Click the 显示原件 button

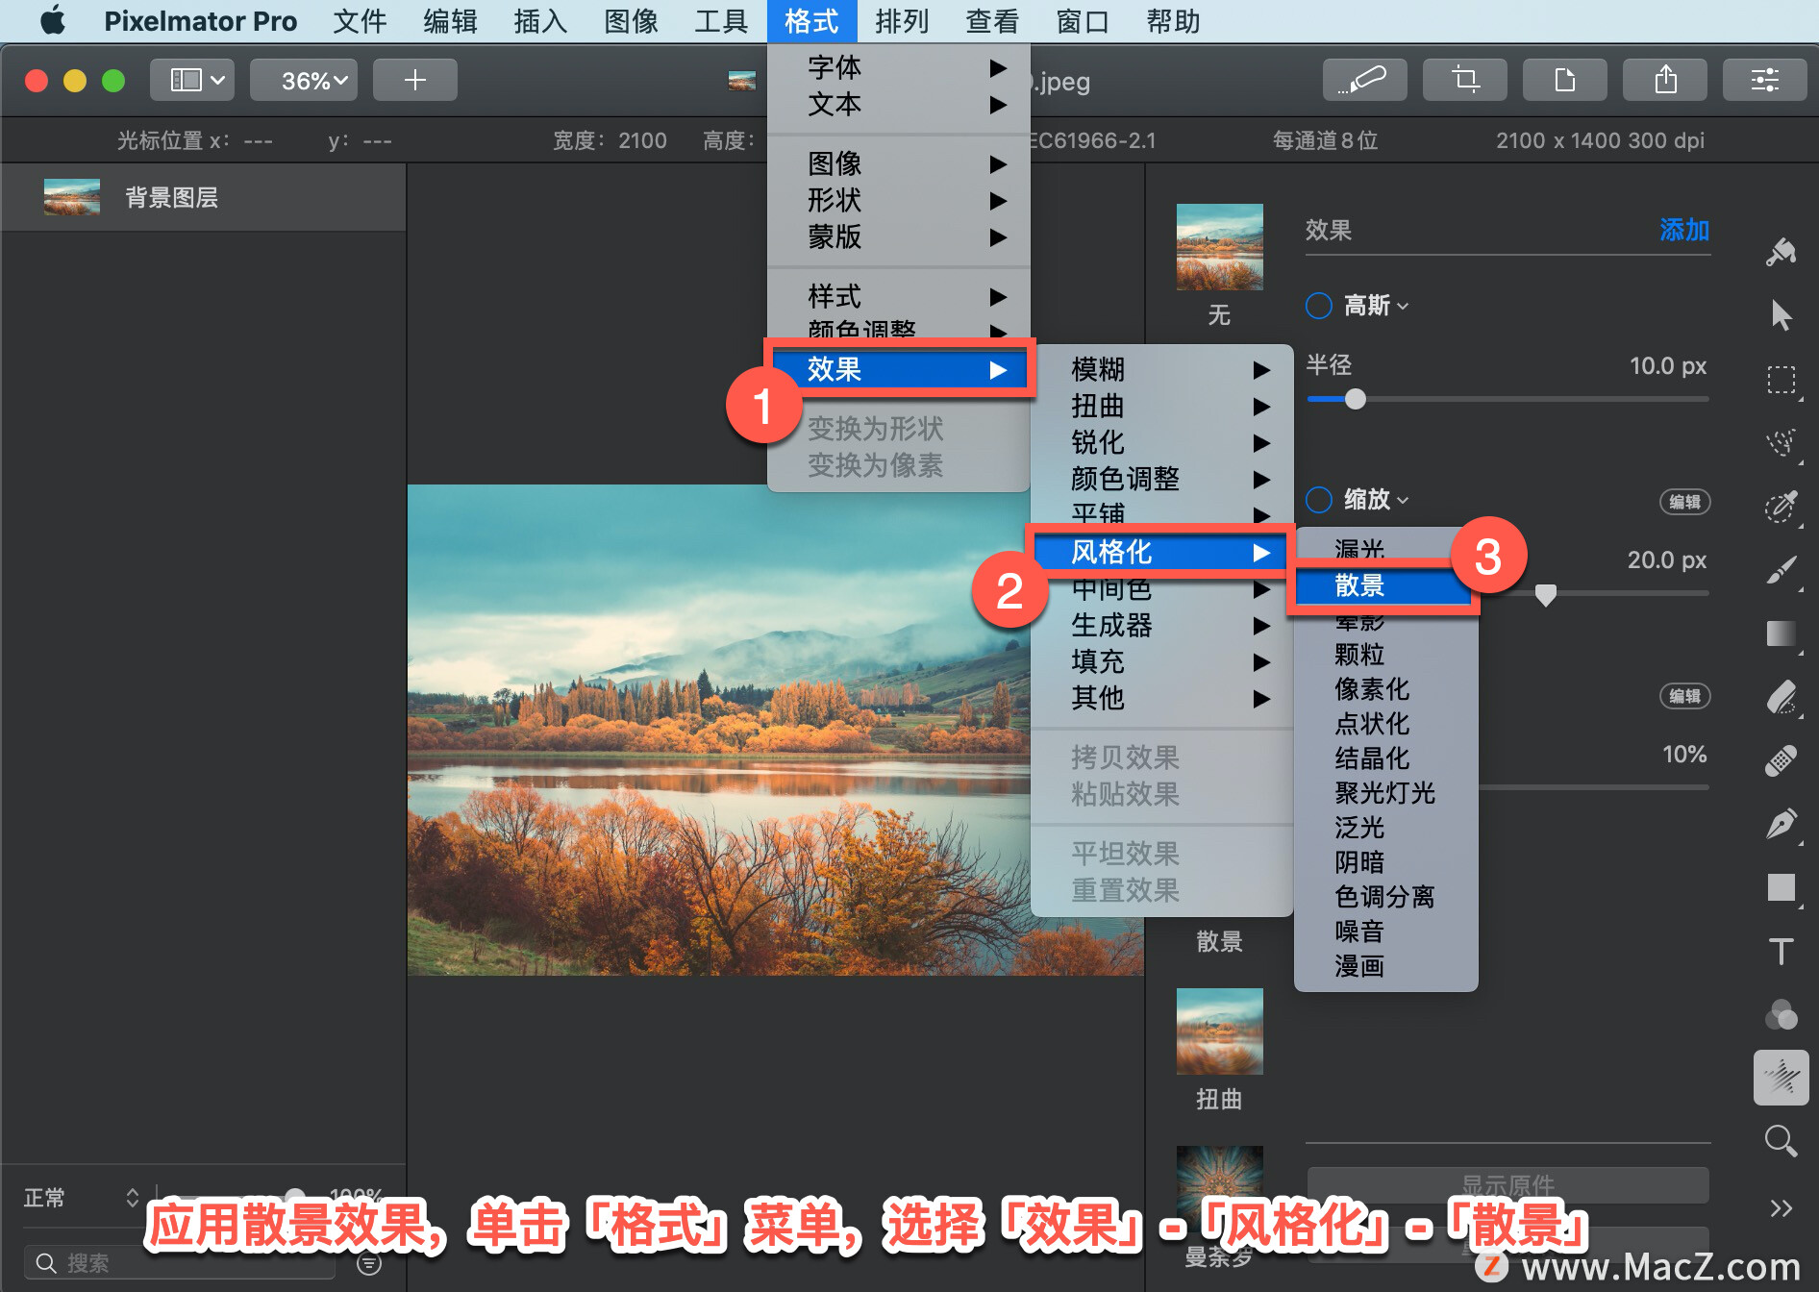pos(1508,1185)
